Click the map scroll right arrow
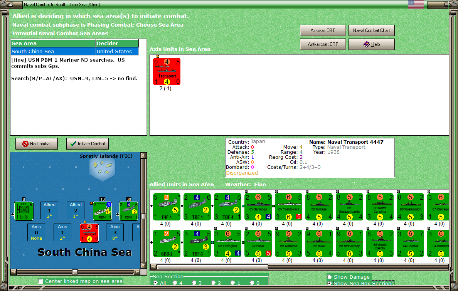Screen dimensions: 458x291 coord(137,272)
